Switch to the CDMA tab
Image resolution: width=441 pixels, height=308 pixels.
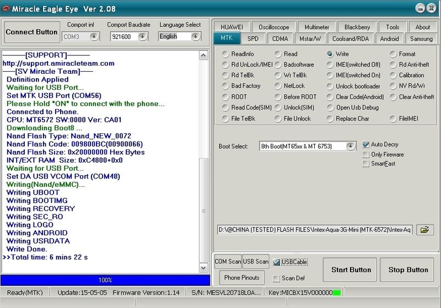point(280,39)
